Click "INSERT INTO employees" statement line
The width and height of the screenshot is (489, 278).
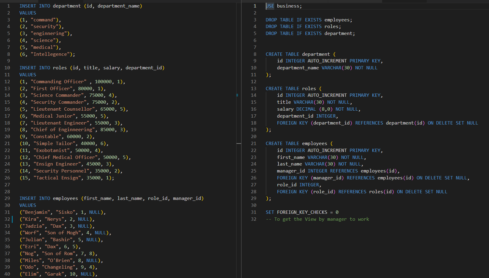112,198
